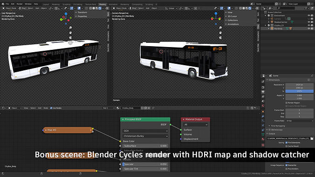The height and width of the screenshot is (177, 315).
Task: Select ShadowCatcher in the outliner
Action: point(281,22)
